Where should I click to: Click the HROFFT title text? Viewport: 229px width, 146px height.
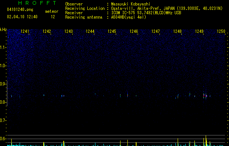37,3
